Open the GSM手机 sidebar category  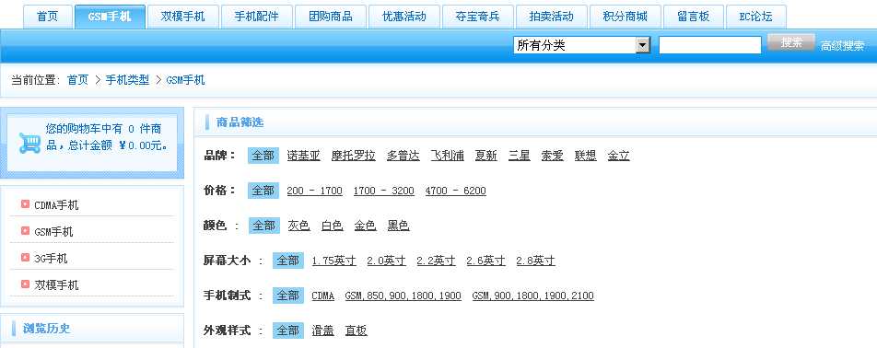coord(53,231)
